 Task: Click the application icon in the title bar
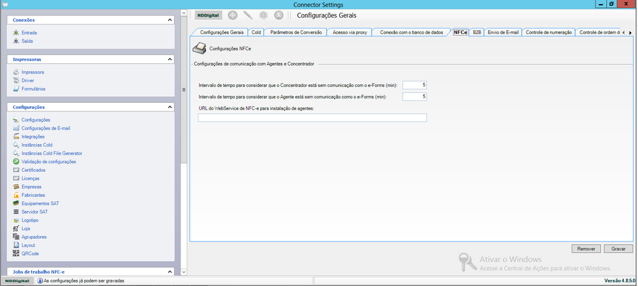click(5, 5)
